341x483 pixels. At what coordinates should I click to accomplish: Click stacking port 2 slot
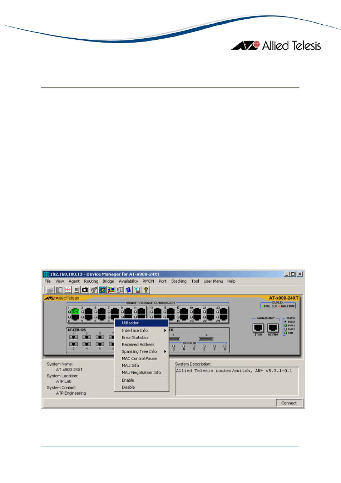(x=206, y=339)
